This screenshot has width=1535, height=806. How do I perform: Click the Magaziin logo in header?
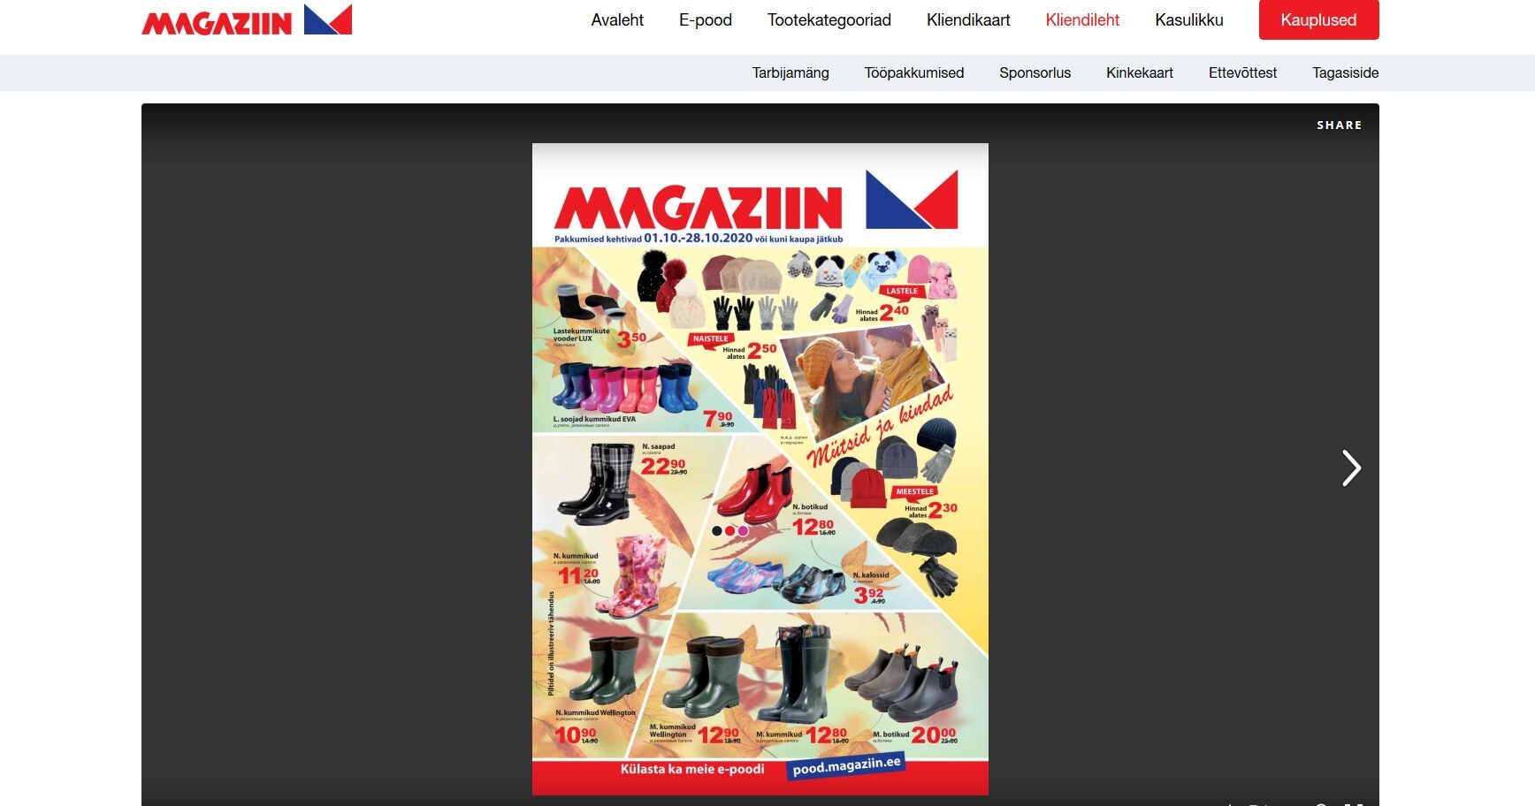(x=247, y=19)
